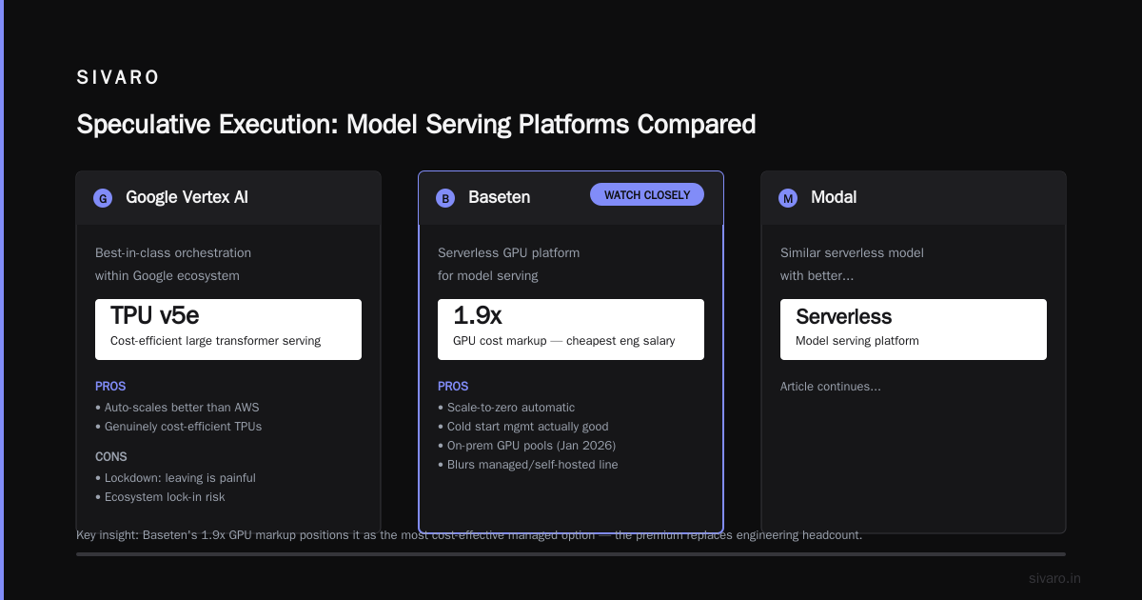This screenshot has height=600, width=1142.
Task: Click the SIVARO brand logo text
Action: [x=118, y=78]
